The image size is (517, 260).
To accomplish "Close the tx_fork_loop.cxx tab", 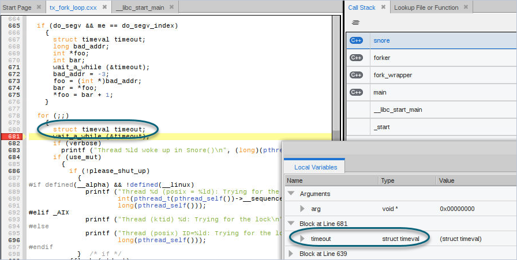I will click(x=104, y=7).
